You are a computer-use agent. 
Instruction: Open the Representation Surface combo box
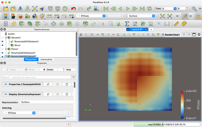(x=46, y=102)
